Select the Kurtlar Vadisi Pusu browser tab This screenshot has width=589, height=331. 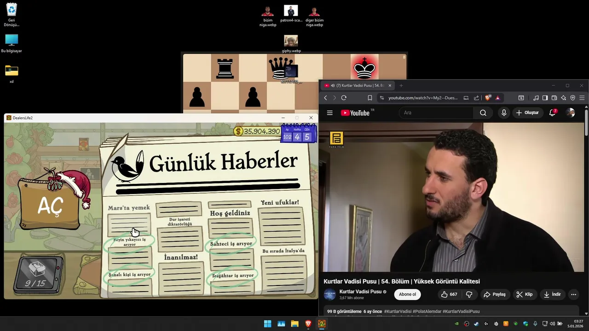point(357,86)
